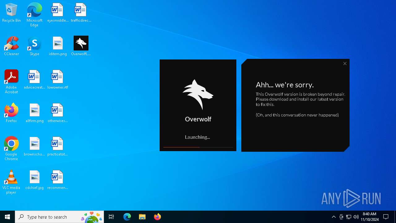The height and width of the screenshot is (223, 396).
Task: Open the Recycle Bin desktop icon
Action: pyautogui.click(x=11, y=13)
